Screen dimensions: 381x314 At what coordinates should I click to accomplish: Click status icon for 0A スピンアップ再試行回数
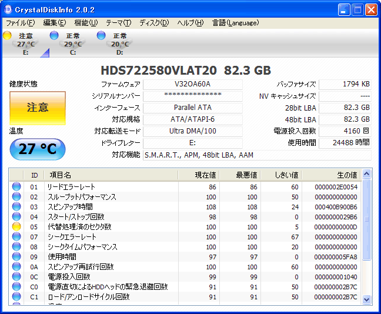point(16,266)
